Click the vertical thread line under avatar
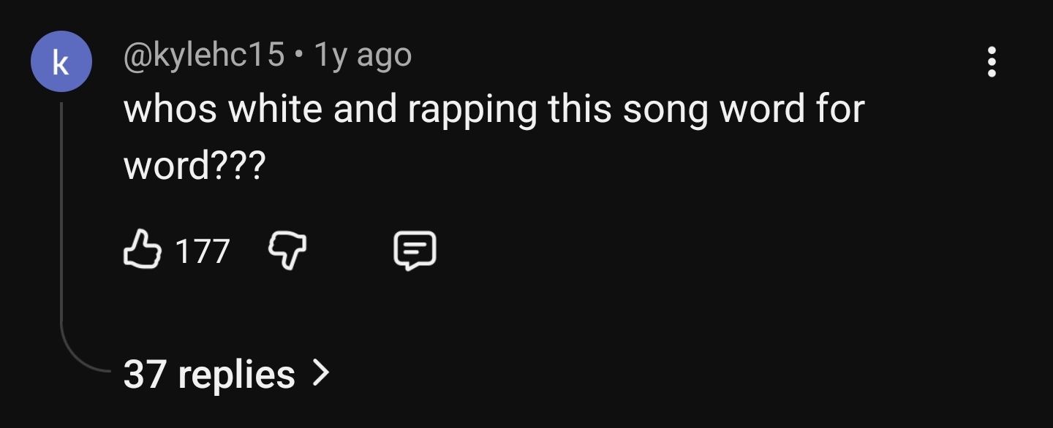Image resolution: width=1053 pixels, height=428 pixels. [x=62, y=219]
